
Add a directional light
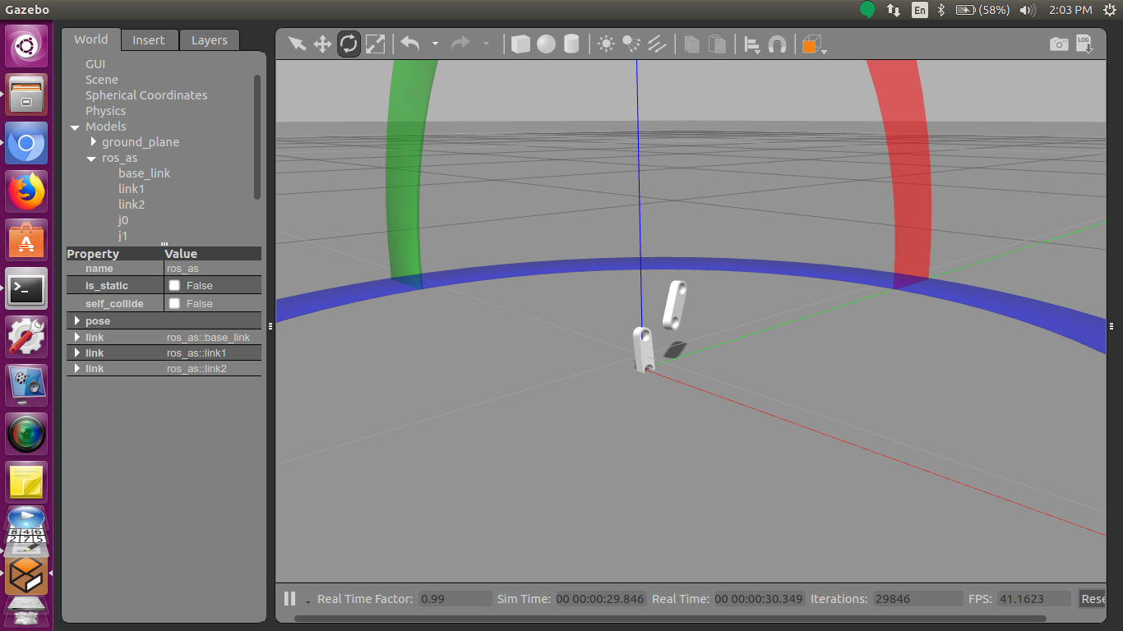pyautogui.click(x=657, y=44)
